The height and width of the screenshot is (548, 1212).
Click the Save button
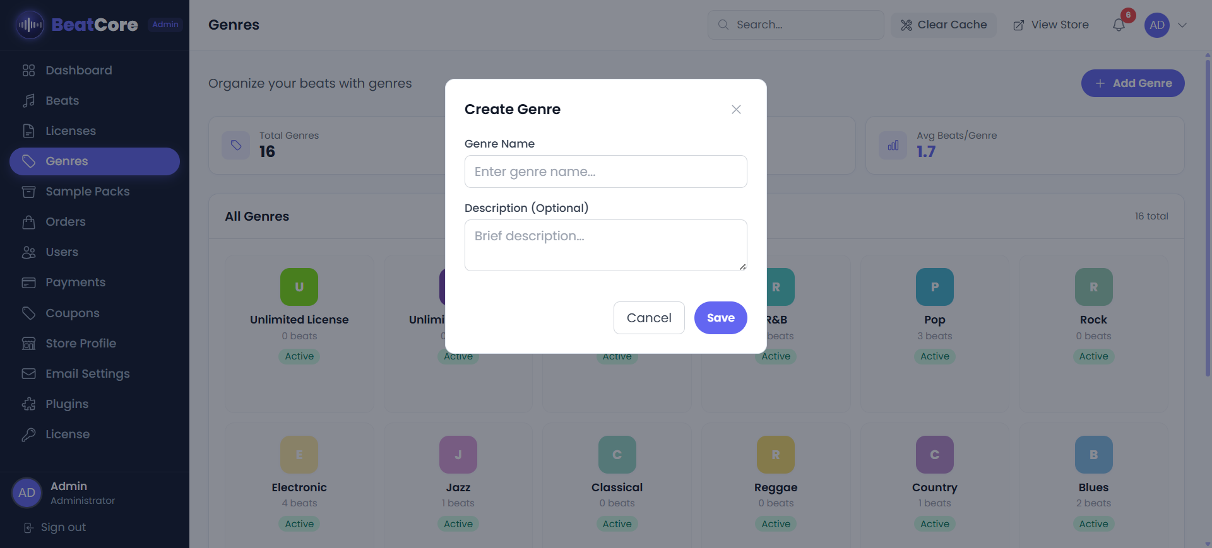[x=720, y=318]
